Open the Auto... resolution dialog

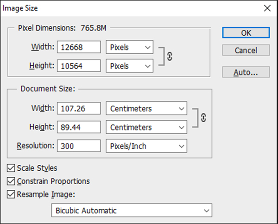tap(246, 72)
